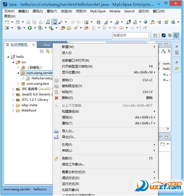Viewport: 184px width, 196px height.
Task: Open dropdown arrow next to Debug icon
Action: [x=24, y=28]
